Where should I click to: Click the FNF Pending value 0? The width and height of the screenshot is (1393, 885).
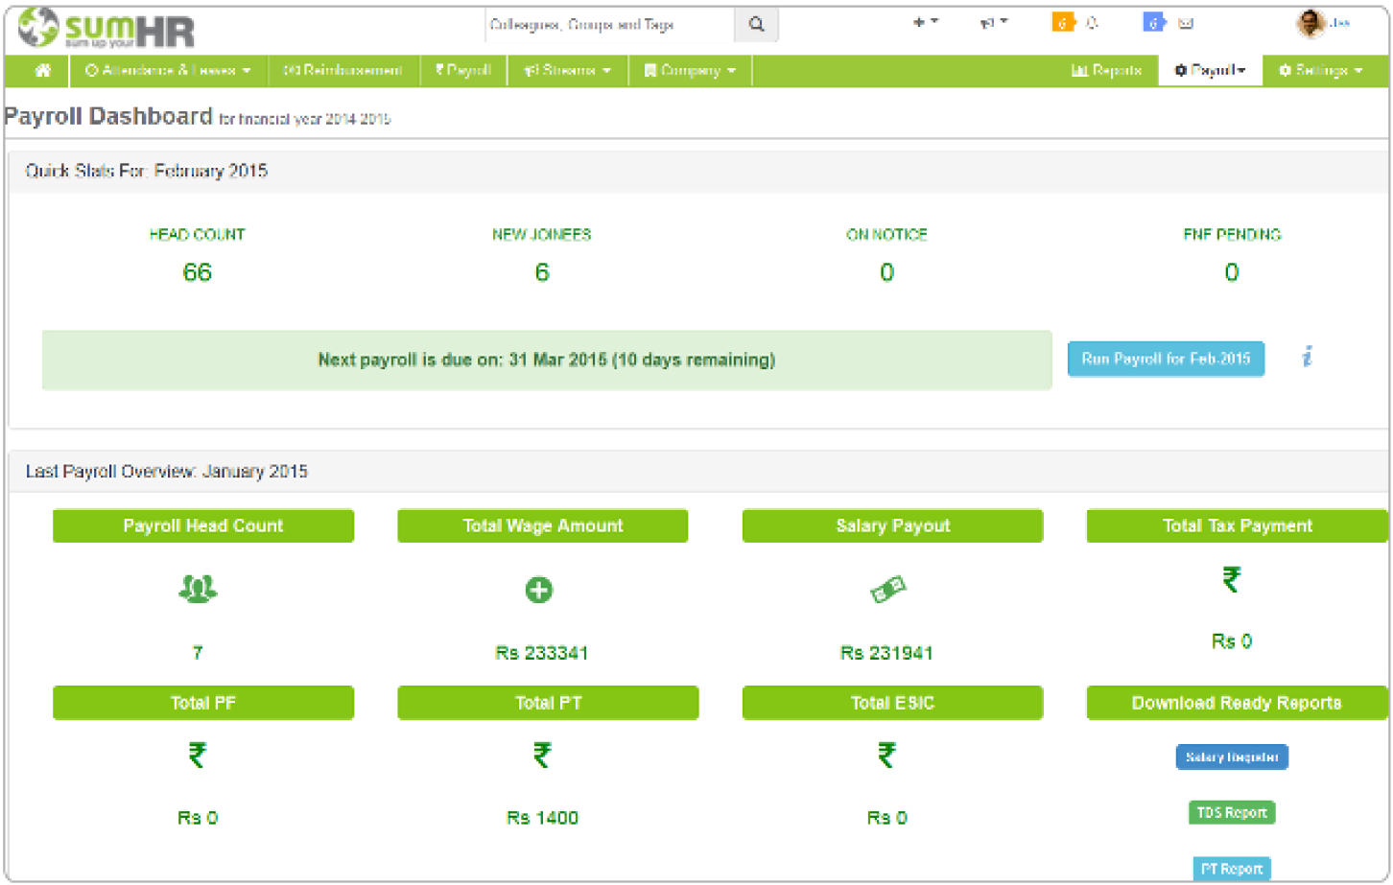[x=1232, y=272]
